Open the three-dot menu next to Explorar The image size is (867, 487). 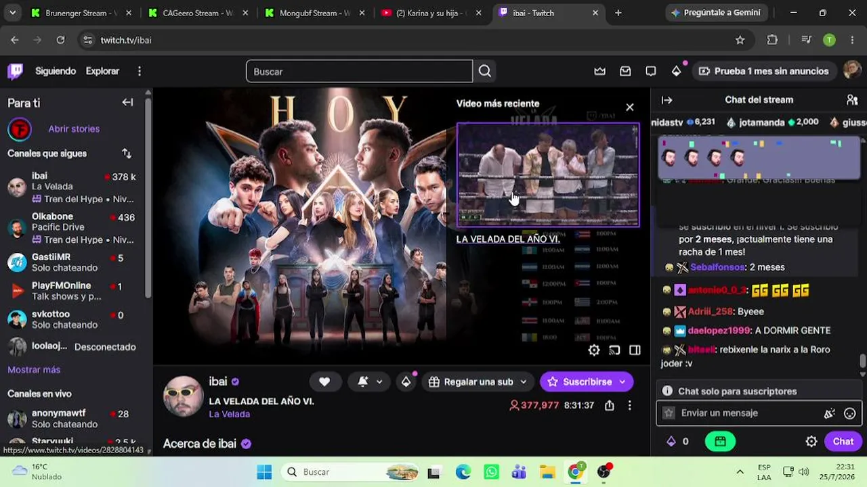140,71
